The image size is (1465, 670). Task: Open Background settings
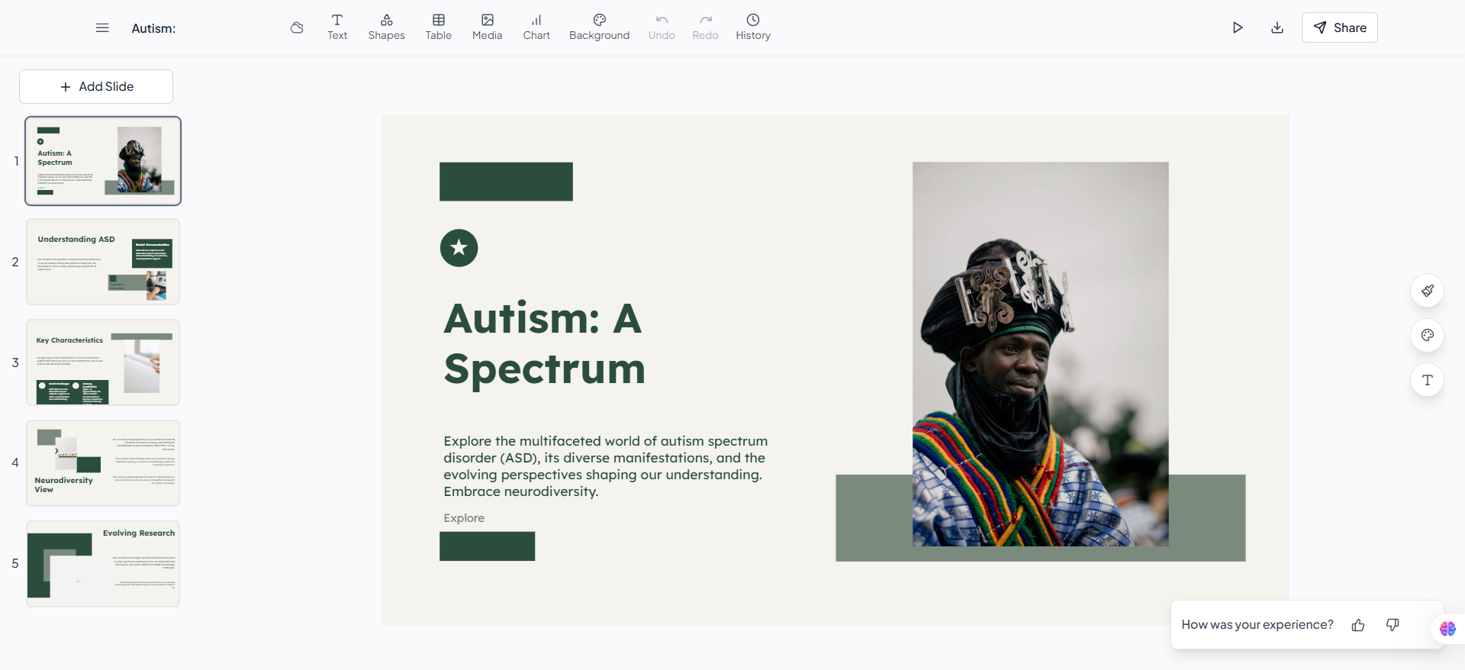[600, 27]
